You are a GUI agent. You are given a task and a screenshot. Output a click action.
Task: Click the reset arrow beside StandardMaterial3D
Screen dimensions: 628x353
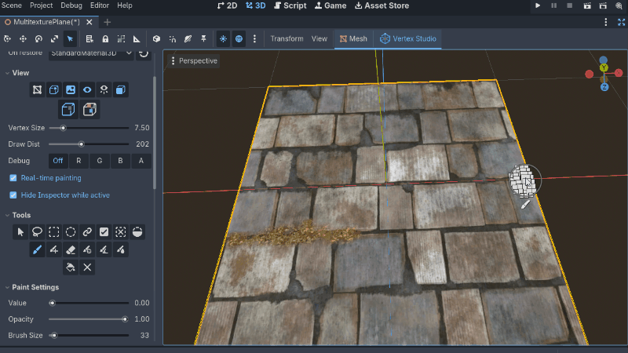tap(144, 53)
